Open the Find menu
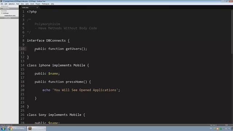The image size is (233, 131). [x=18, y=4]
